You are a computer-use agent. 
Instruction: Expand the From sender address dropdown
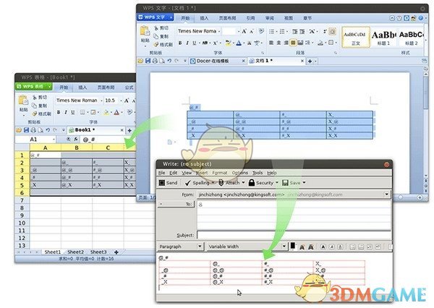[388, 194]
